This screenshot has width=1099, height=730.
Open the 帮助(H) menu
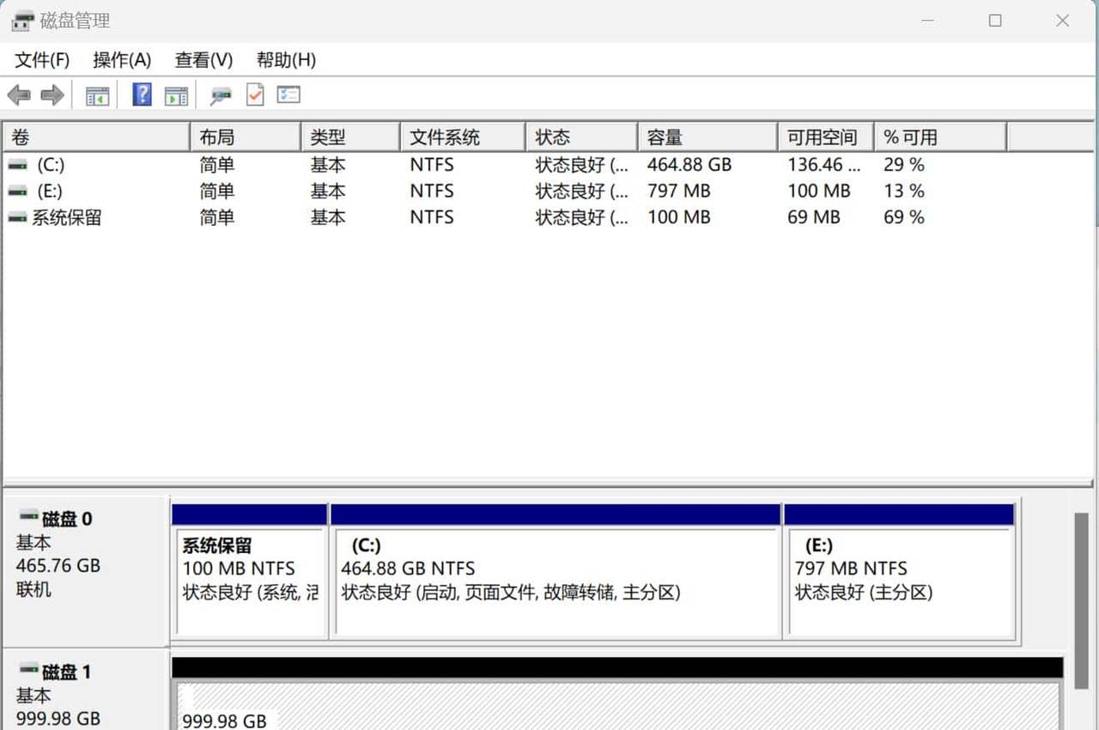pyautogui.click(x=285, y=60)
